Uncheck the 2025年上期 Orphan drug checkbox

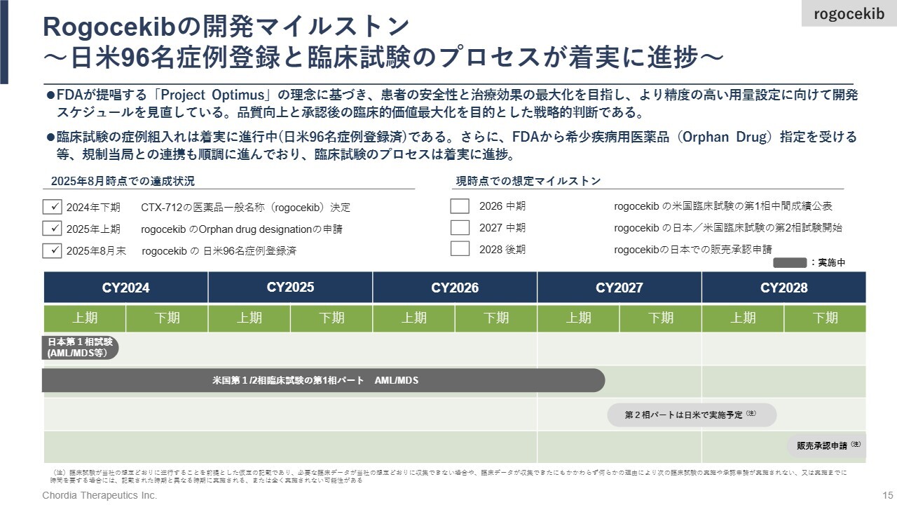pyautogui.click(x=53, y=229)
